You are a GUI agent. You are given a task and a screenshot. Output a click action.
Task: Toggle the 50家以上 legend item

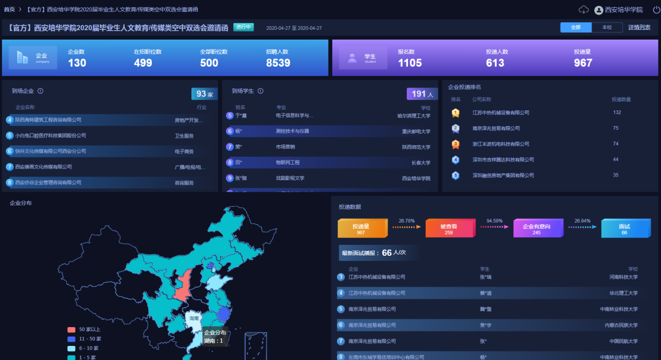[x=71, y=329]
